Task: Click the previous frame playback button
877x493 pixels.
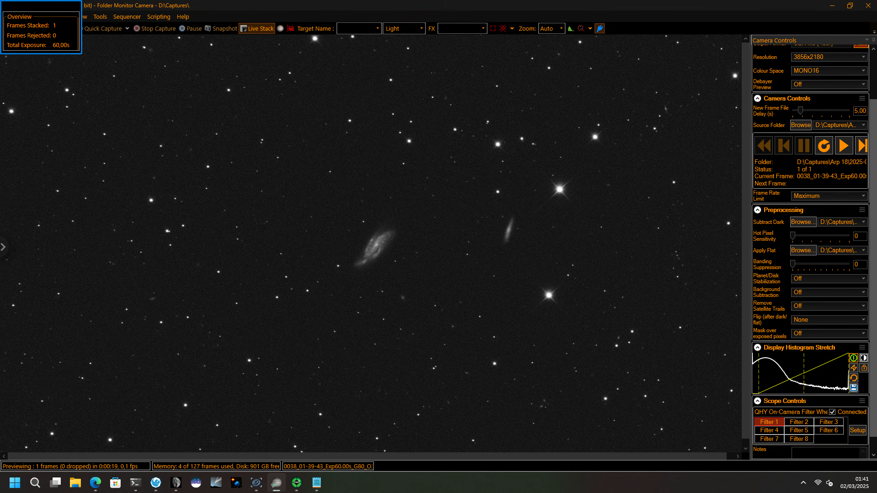Action: coord(784,146)
